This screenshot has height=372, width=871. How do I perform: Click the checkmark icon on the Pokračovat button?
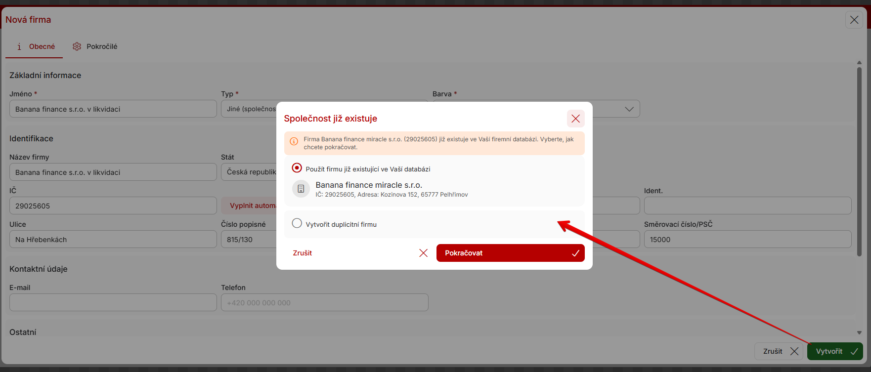575,253
